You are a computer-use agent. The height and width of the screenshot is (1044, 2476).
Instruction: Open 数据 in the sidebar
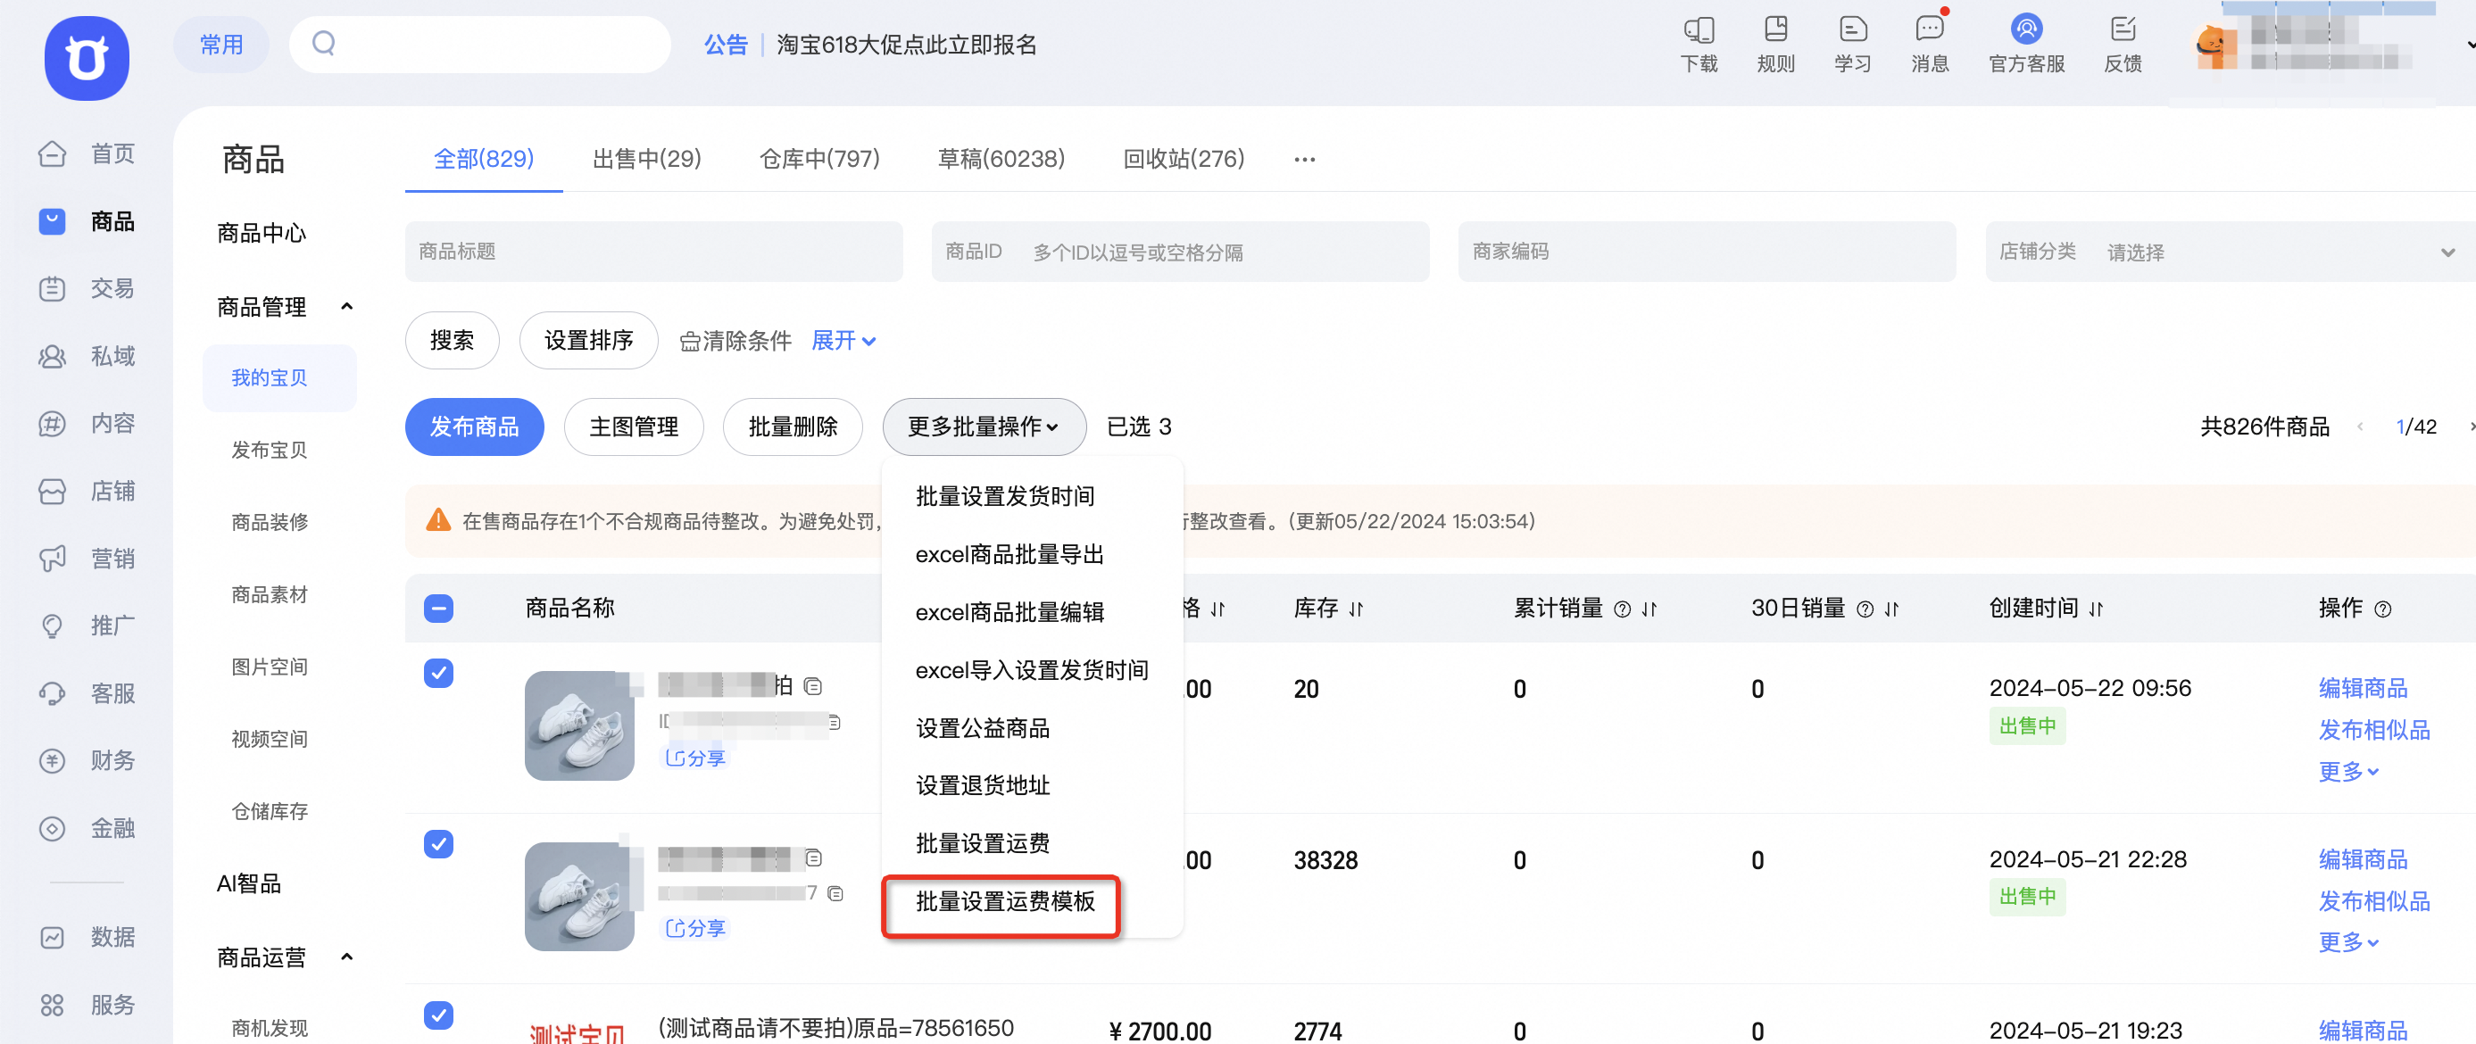87,937
